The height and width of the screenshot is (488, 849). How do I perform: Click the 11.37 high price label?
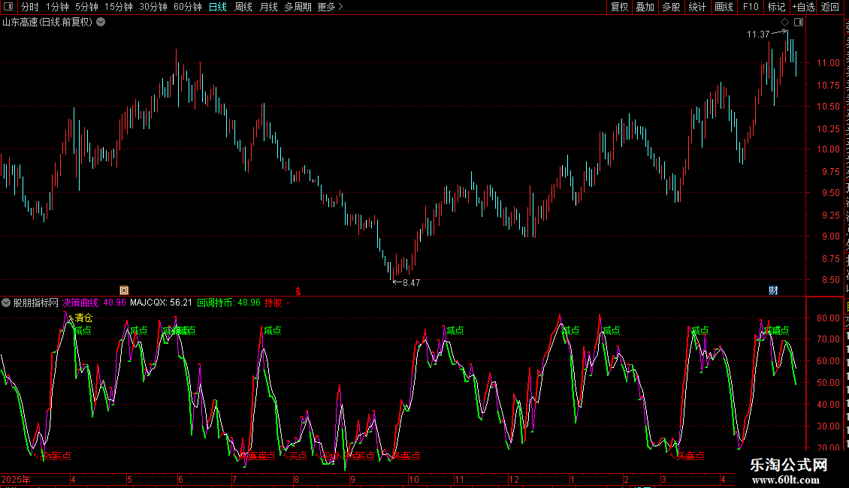coord(758,35)
